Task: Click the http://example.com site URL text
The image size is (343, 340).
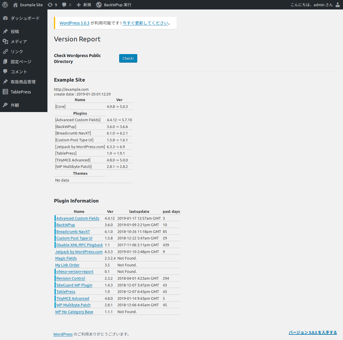Action: pos(71,89)
